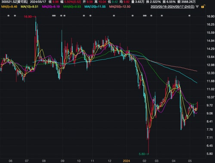Select the MA(60)=9.93 indicator label
Image resolution: width=215 pixels, height=163 pixels.
point(72,7)
